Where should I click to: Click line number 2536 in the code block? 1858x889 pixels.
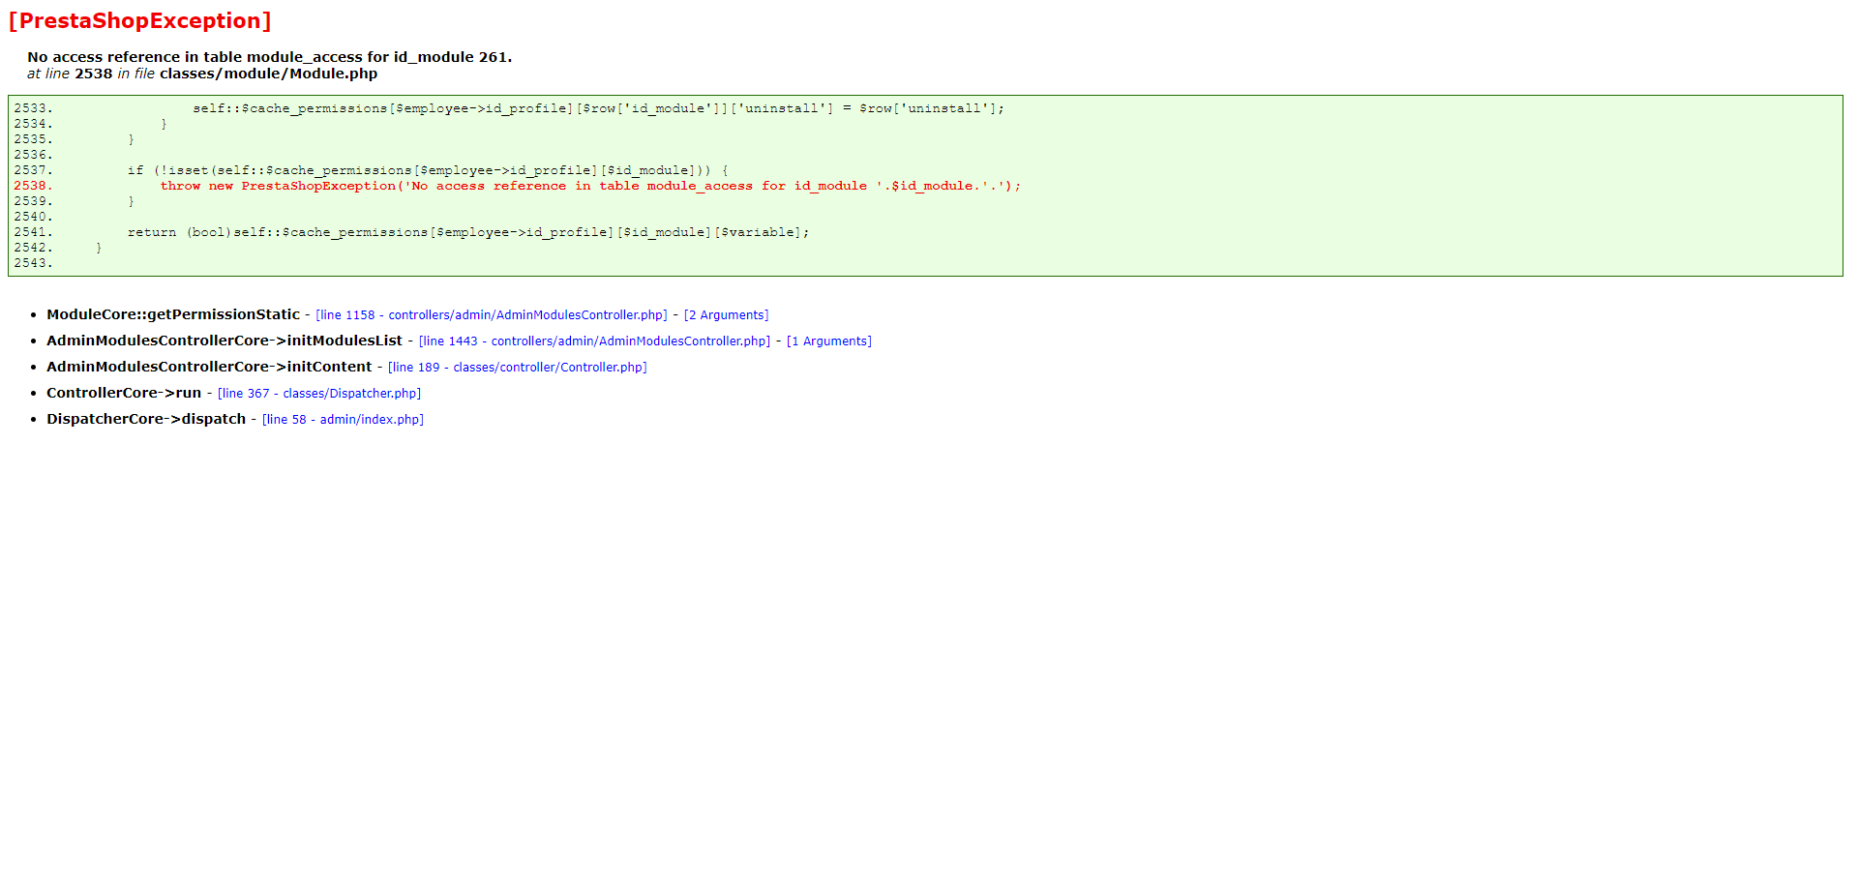33,155
